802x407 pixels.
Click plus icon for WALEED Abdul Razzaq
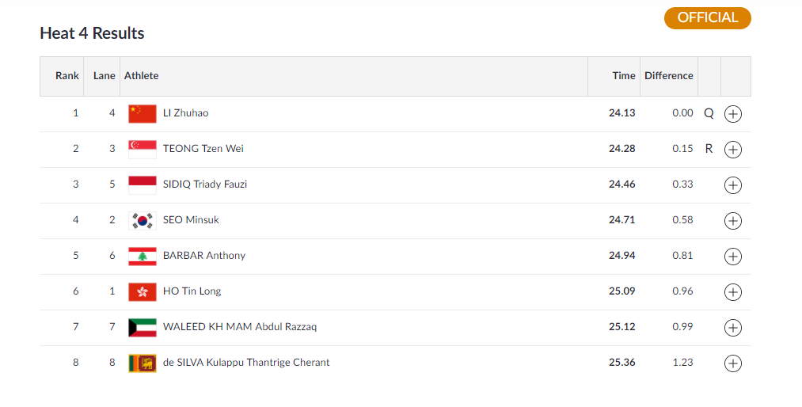click(x=733, y=328)
